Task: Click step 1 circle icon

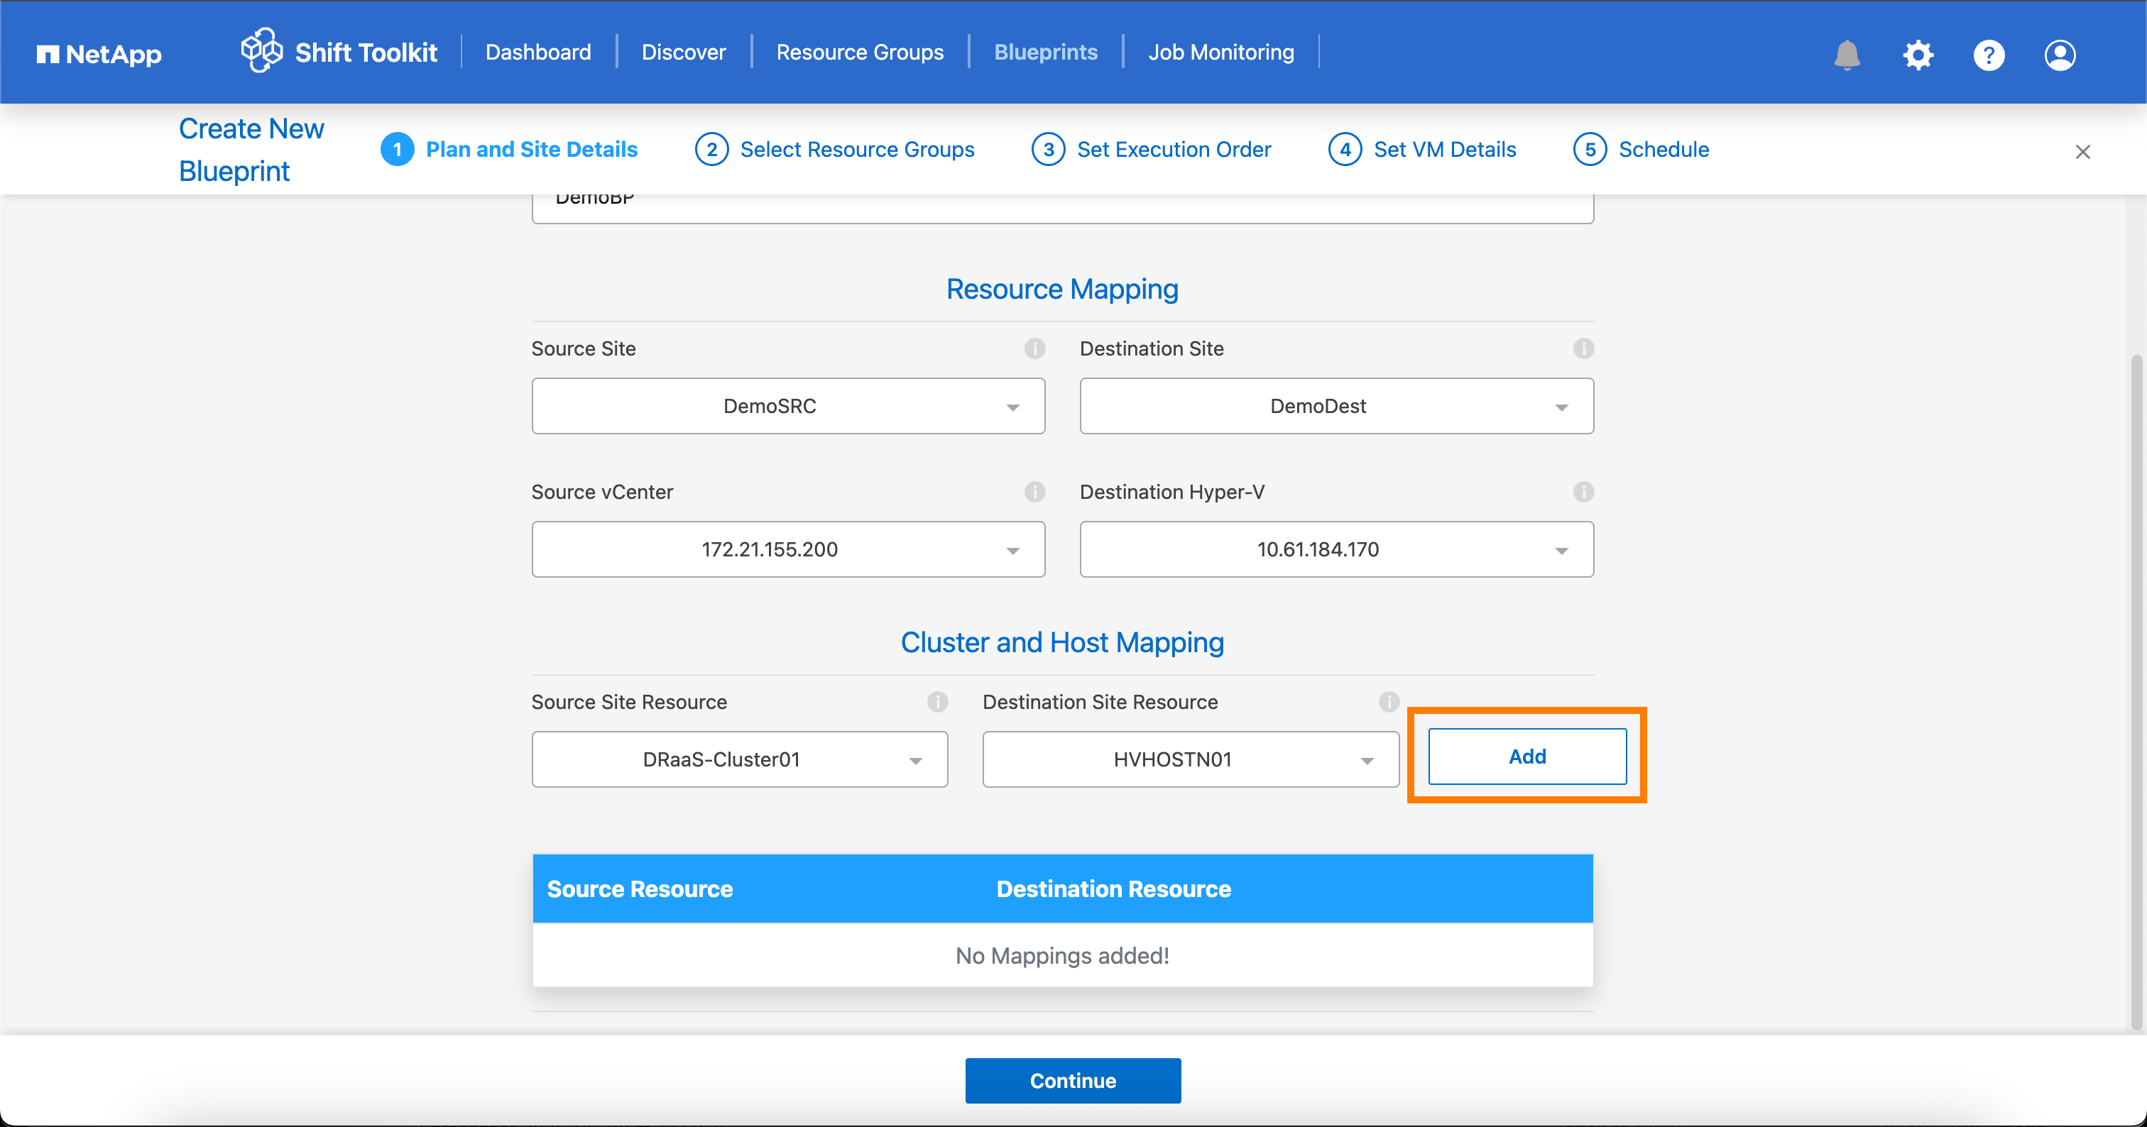Action: (397, 149)
